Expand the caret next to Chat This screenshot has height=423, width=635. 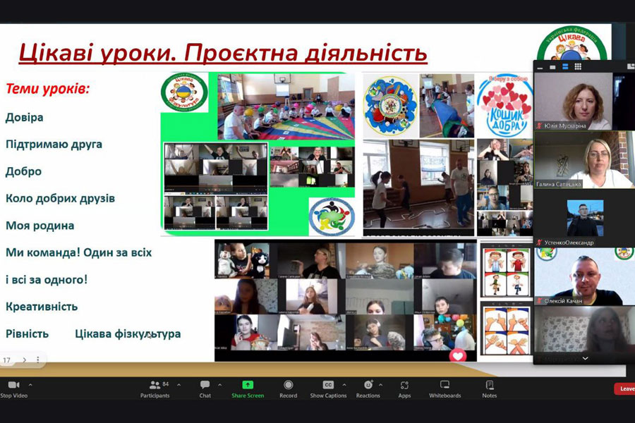(x=220, y=385)
